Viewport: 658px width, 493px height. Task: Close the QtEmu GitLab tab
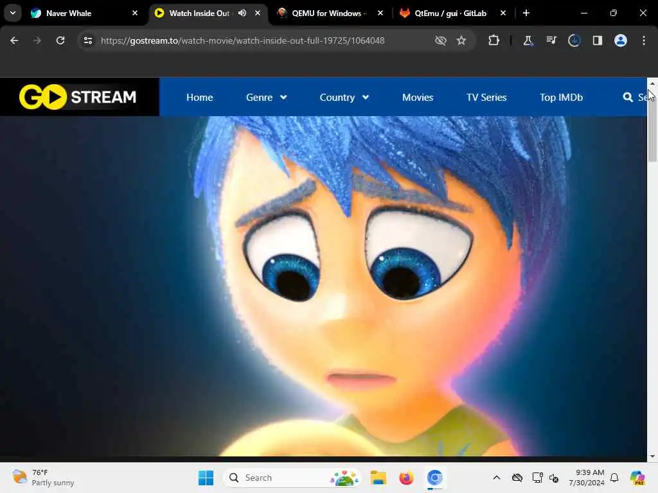tap(502, 13)
